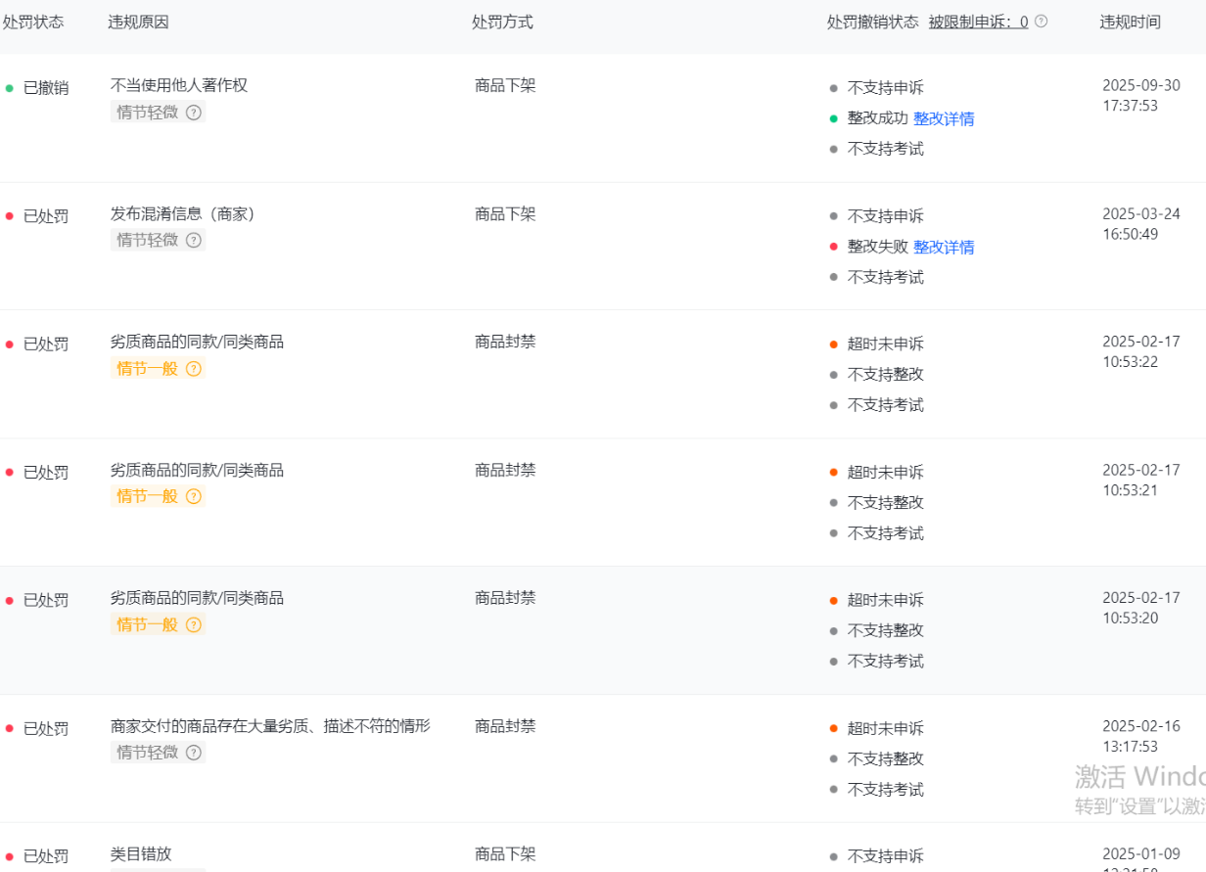Click the 处罚撤销状态 column header
The image size is (1206, 872).
[x=872, y=22]
